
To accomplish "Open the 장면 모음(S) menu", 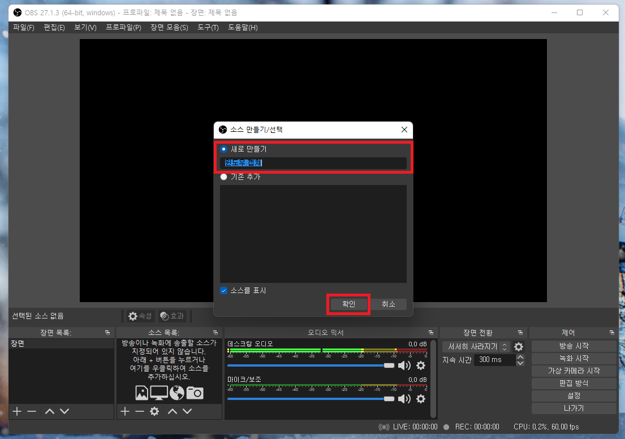I will (169, 28).
